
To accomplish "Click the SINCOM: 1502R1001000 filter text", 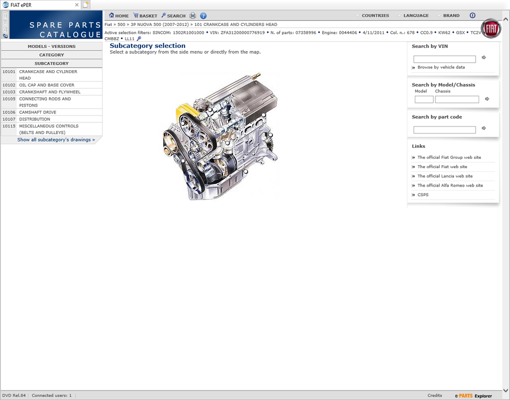I will click(178, 32).
